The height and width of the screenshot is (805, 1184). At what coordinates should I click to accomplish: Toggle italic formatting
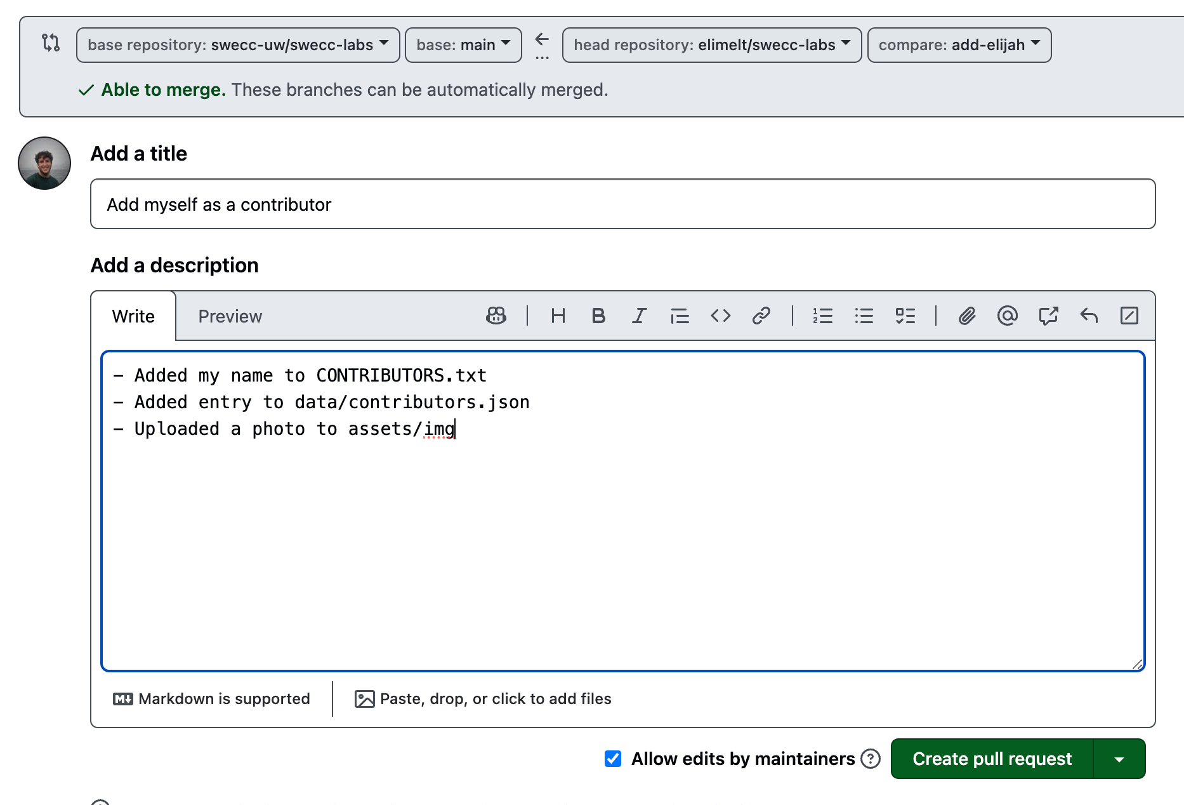click(639, 316)
